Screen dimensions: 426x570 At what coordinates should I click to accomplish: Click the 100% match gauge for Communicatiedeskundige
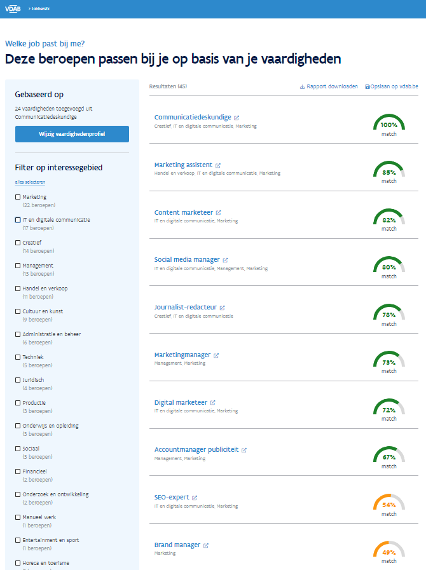(x=388, y=125)
